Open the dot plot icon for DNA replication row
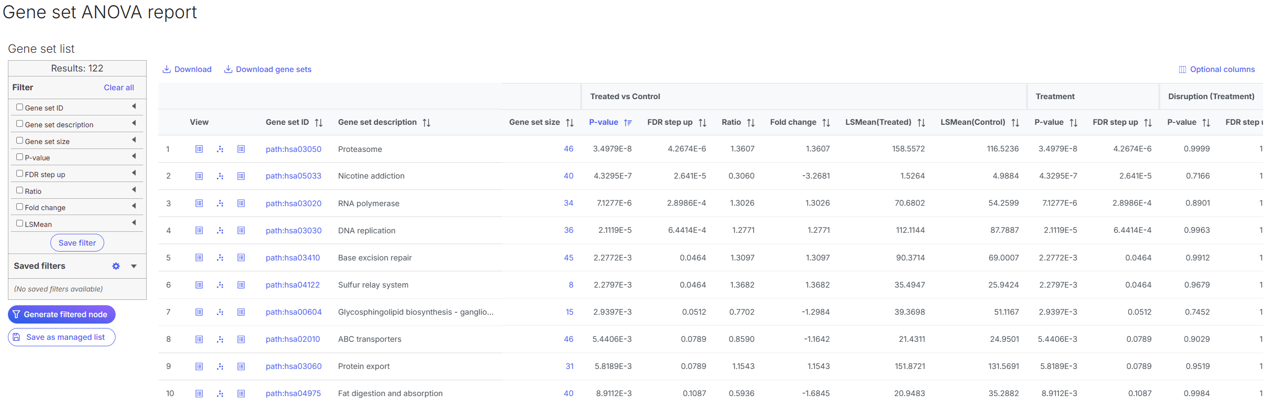Image resolution: width=1267 pixels, height=402 pixels. [220, 230]
